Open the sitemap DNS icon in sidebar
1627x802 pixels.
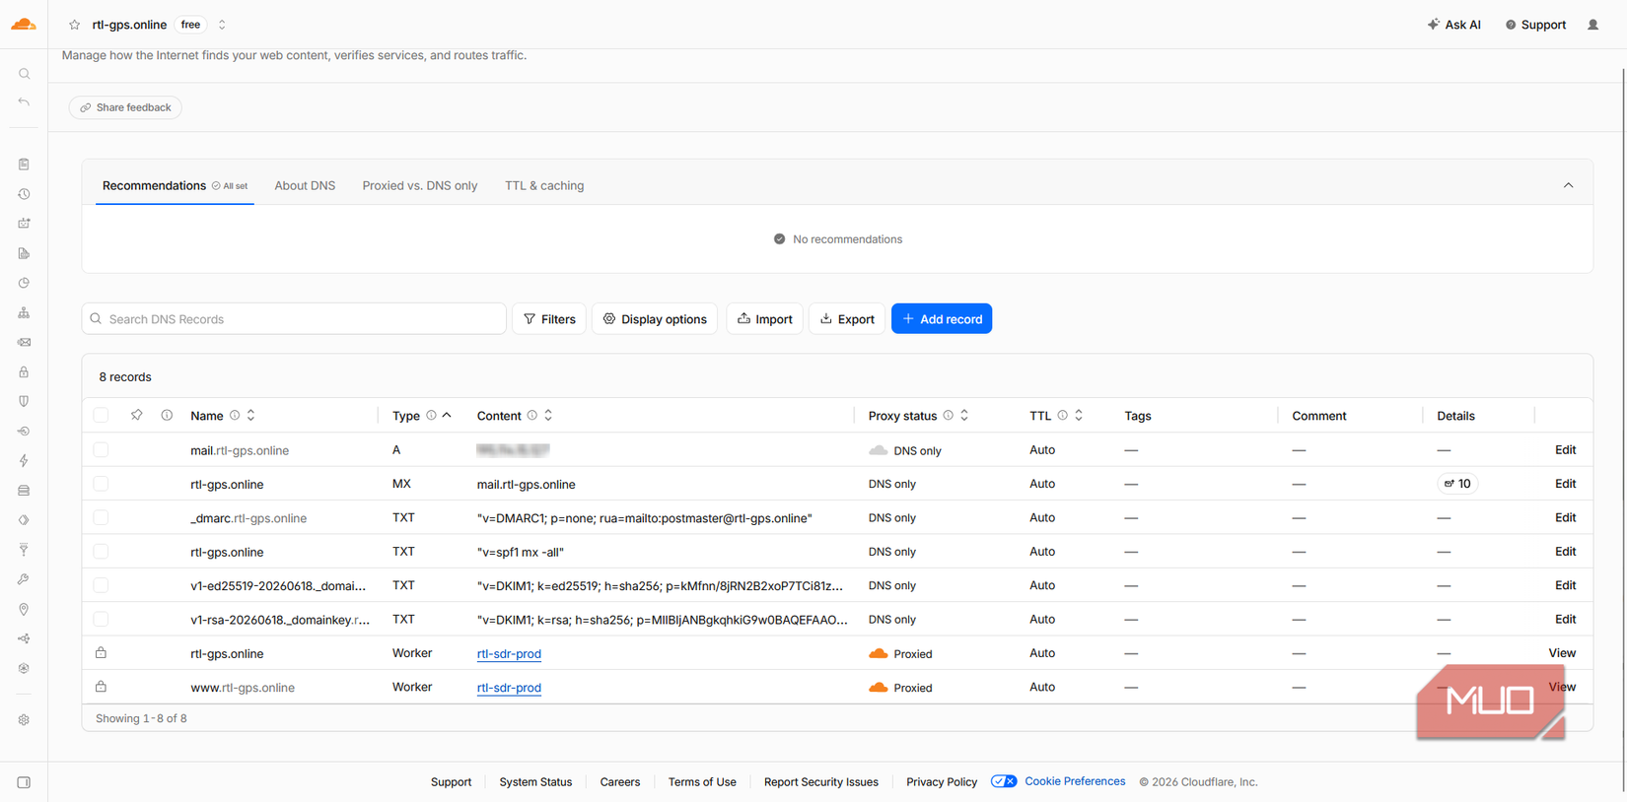click(x=24, y=312)
